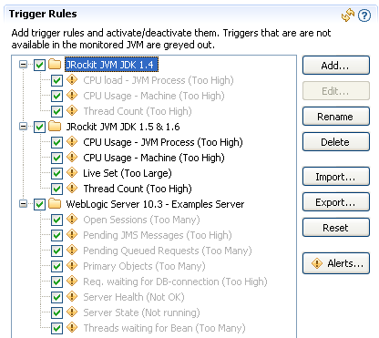Uncheck the WebLogic Server 10.3 group checkbox
This screenshot has height=338, width=379.
[39, 204]
